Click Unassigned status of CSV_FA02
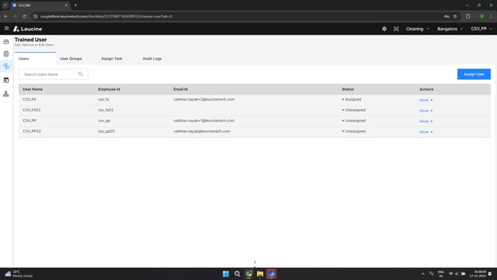 [x=354, y=110]
